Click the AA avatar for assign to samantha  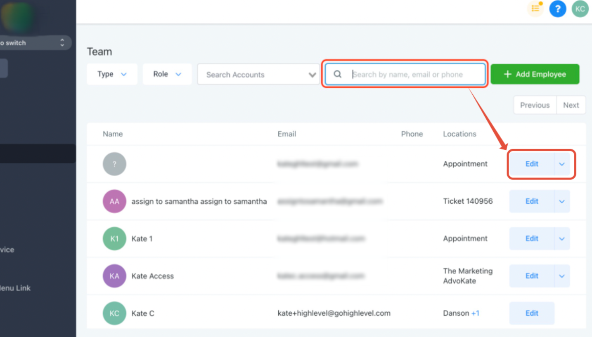click(x=114, y=201)
